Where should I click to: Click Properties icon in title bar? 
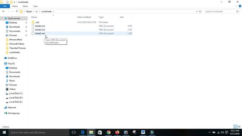pyautogui.click(x=7, y=2)
